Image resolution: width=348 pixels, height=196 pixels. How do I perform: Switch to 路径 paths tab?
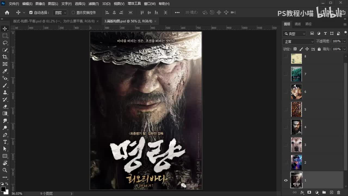[308, 24]
